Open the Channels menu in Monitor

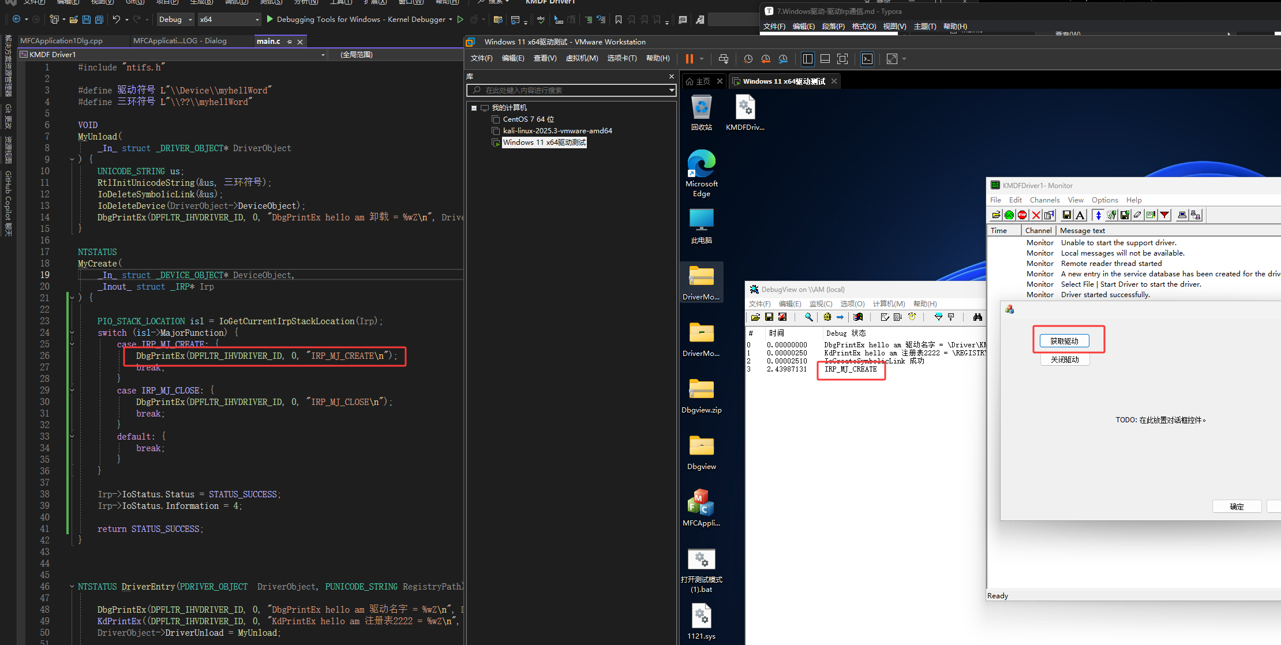1044,200
